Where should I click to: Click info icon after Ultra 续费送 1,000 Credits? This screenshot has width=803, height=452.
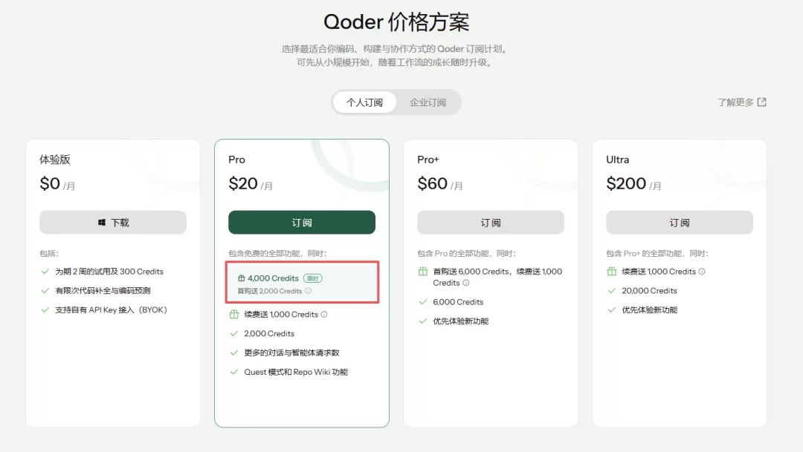click(x=702, y=272)
